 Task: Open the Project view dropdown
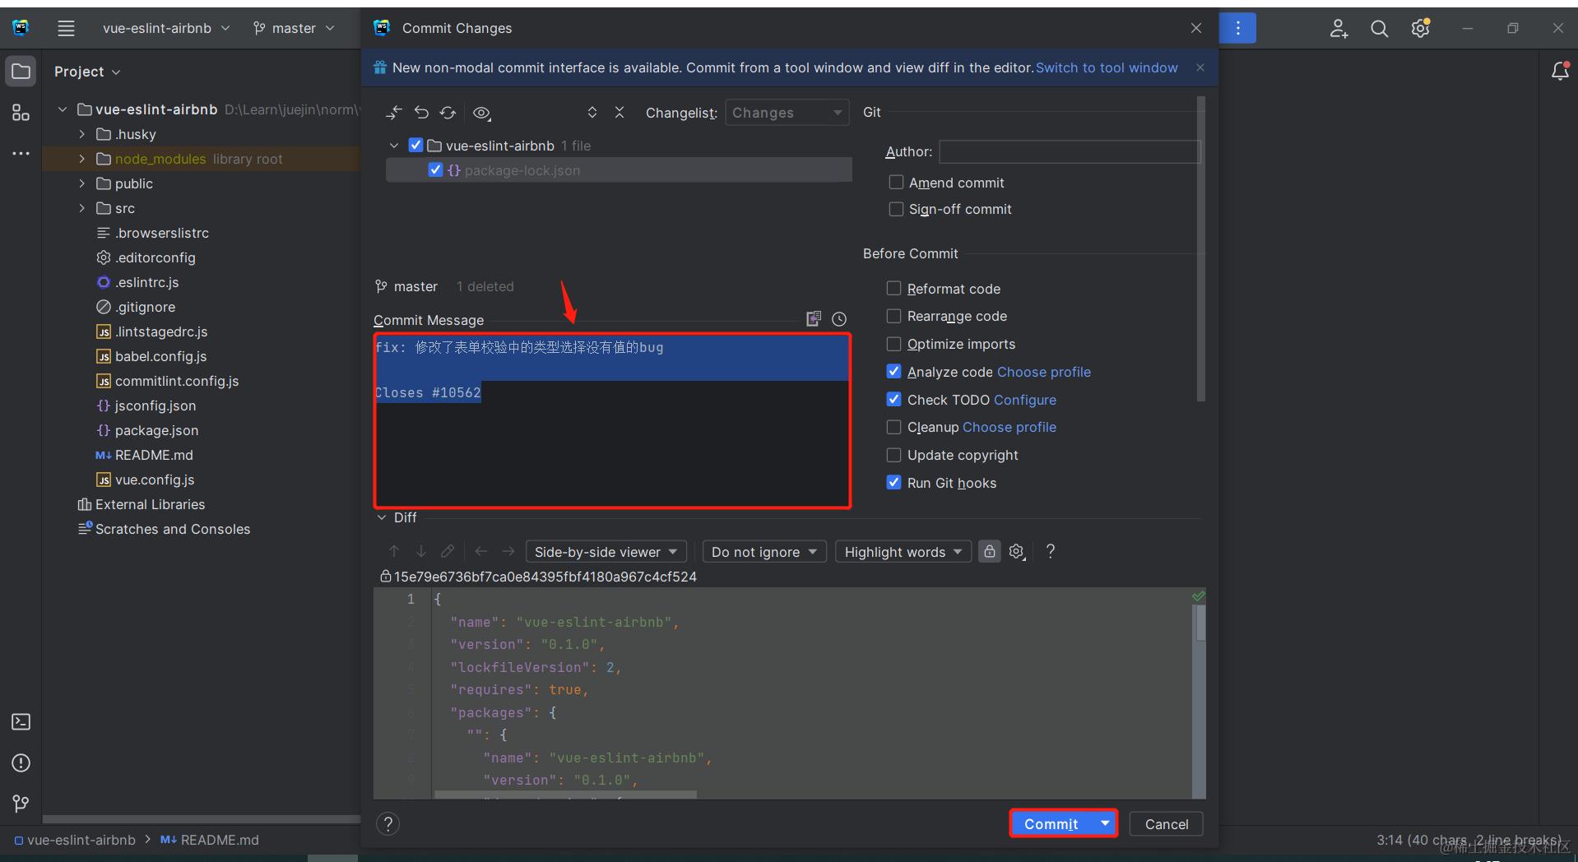(x=87, y=72)
